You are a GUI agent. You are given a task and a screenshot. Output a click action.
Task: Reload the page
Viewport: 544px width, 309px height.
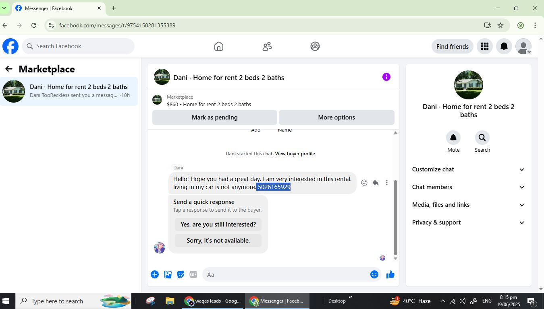pos(34,25)
